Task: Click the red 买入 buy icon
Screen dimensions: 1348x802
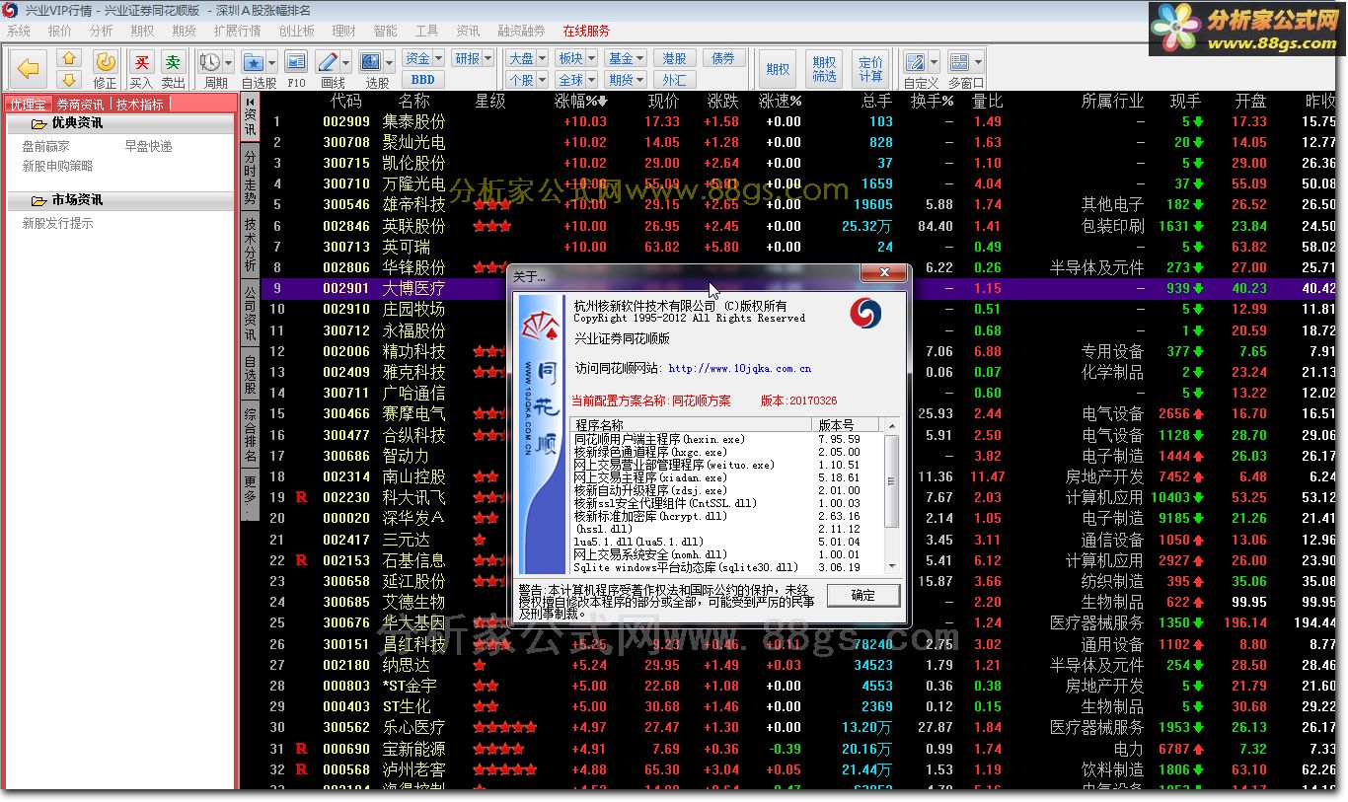Action: click(x=142, y=61)
